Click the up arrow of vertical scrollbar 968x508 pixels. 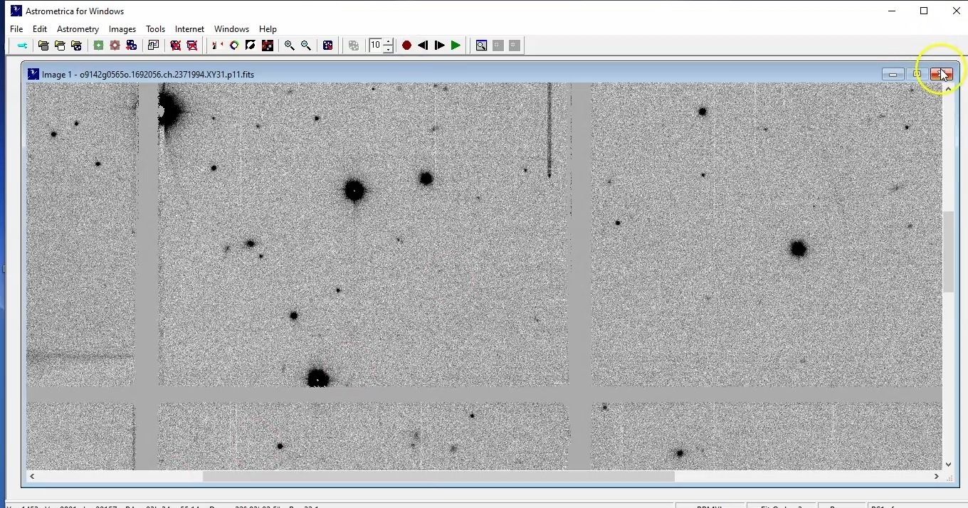[948, 89]
